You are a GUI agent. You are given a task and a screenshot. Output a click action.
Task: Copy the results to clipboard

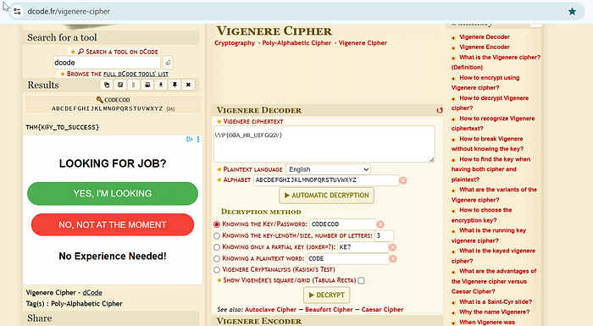pyautogui.click(x=107, y=85)
